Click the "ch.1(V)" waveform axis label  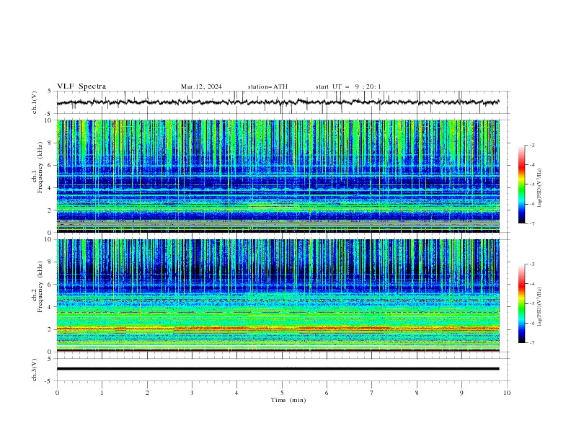click(x=35, y=102)
